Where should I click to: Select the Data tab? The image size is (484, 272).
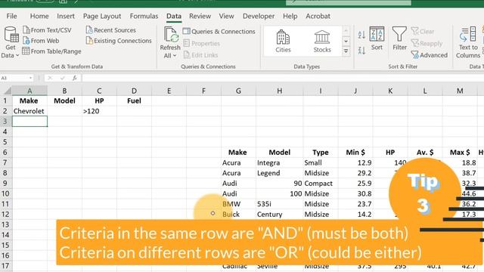[x=174, y=16]
